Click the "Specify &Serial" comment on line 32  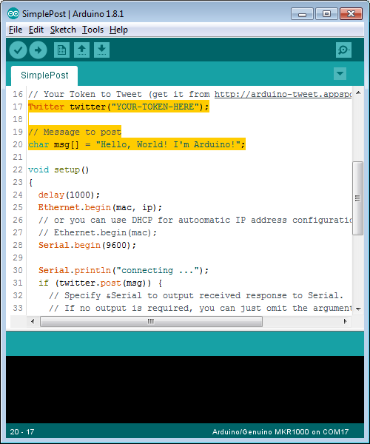(196, 295)
